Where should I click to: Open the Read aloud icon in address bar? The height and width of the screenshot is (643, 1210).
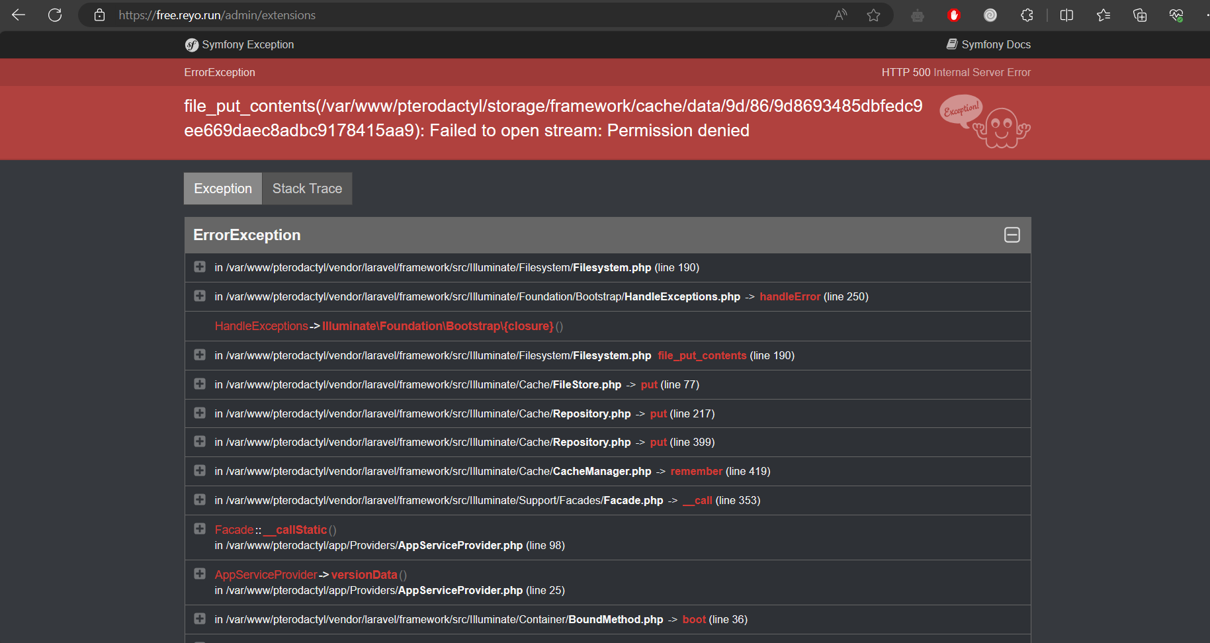[841, 15]
